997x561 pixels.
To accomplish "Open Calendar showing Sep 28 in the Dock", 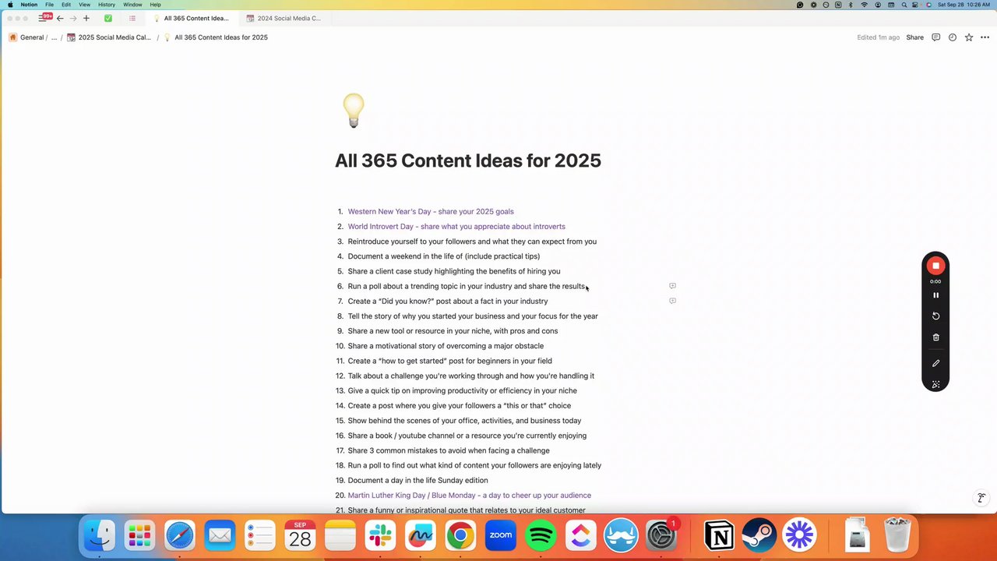I will (300, 535).
